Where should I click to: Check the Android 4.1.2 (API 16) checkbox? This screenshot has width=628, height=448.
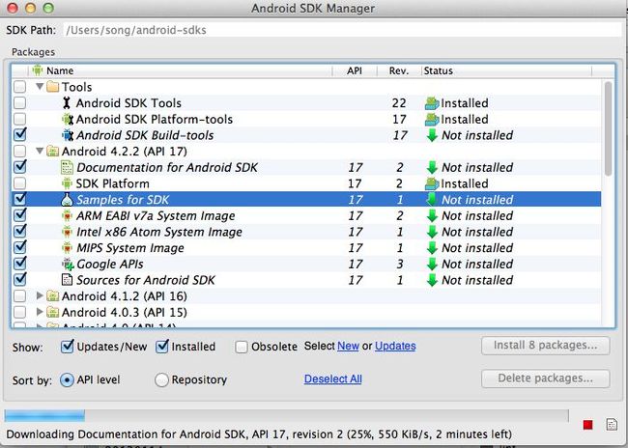(x=19, y=295)
